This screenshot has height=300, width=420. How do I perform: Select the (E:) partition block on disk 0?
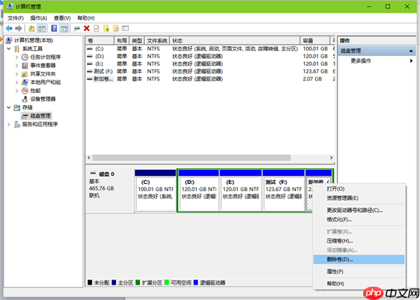[241, 190]
